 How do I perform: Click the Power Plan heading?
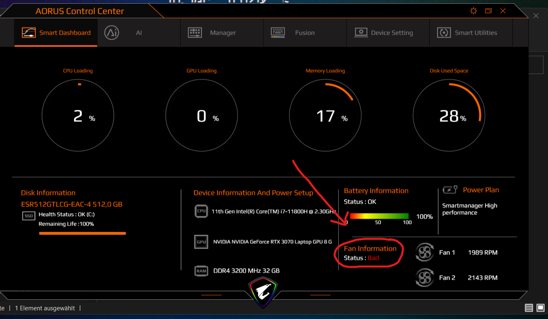[481, 190]
